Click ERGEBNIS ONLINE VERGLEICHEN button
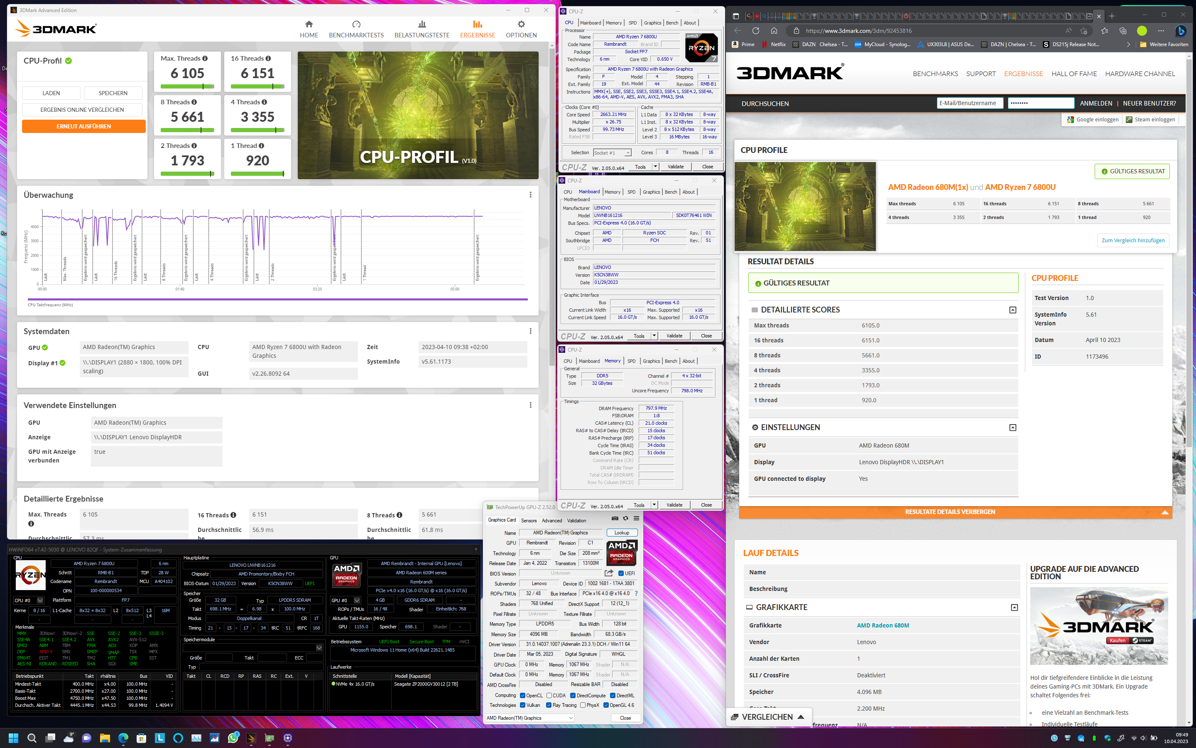This screenshot has width=1196, height=748. tap(82, 109)
